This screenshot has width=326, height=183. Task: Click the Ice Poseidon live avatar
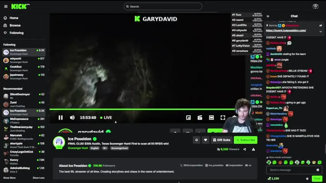[59, 142]
